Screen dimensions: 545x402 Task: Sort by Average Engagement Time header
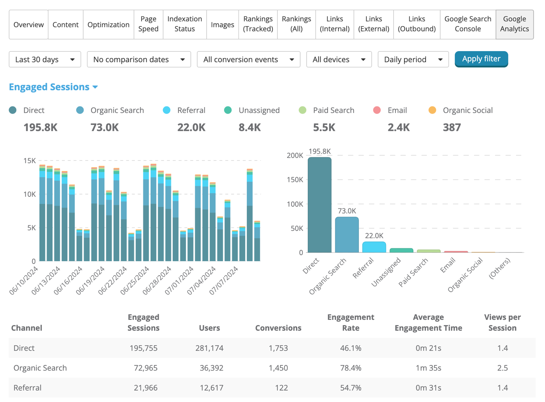pyautogui.click(x=428, y=323)
